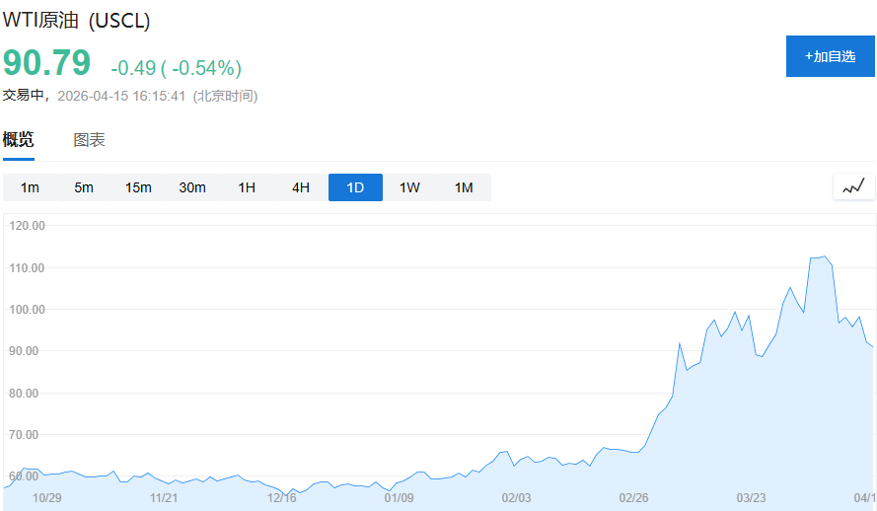Choose the 15m interval
877x511 pixels.
point(138,187)
